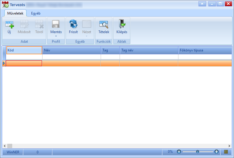Collapse the ribbon with the up arrow
Screen dimensions: 234x158
click(202, 4)
